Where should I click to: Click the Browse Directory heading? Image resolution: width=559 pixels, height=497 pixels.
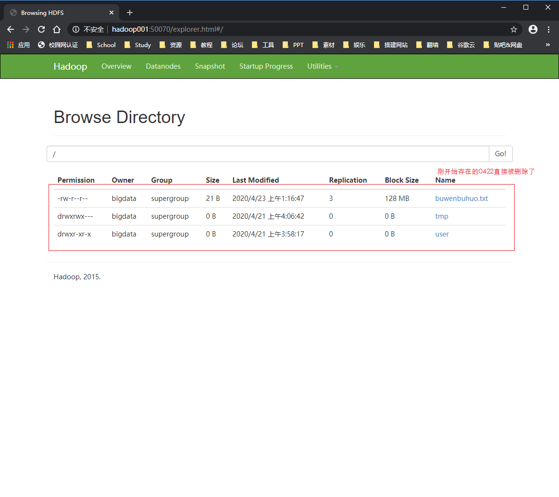(x=119, y=118)
